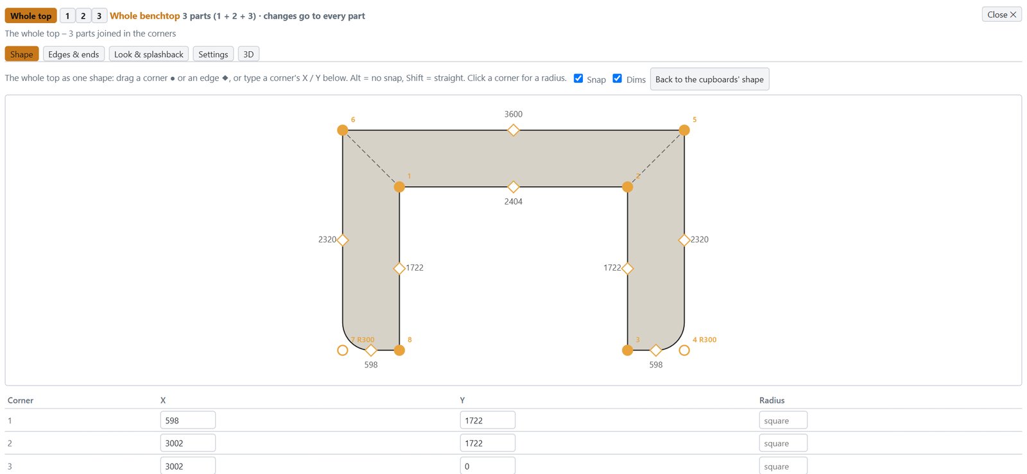
Task: Switch to the Shape tab
Action: click(22, 54)
